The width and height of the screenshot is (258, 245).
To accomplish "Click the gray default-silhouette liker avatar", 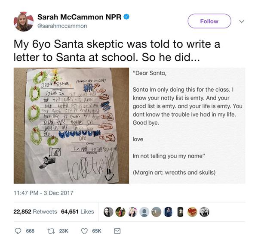I will point(144,212).
